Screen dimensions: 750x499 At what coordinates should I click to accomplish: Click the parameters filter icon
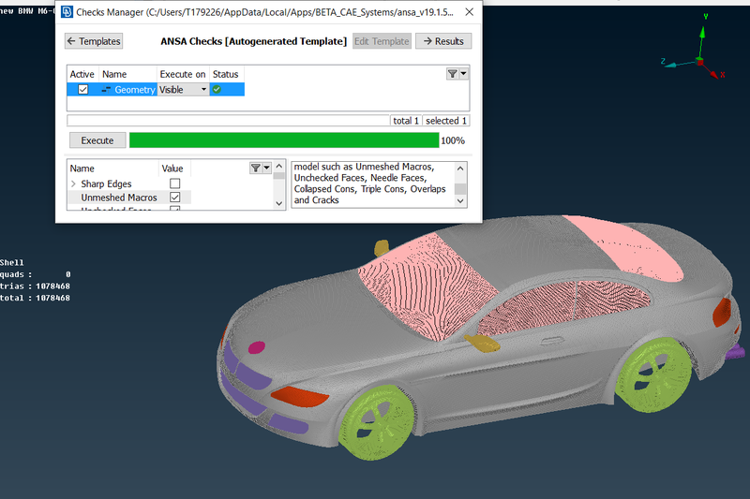click(255, 168)
